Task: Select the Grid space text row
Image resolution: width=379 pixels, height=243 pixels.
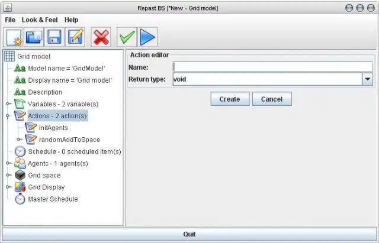Action: [x=44, y=175]
